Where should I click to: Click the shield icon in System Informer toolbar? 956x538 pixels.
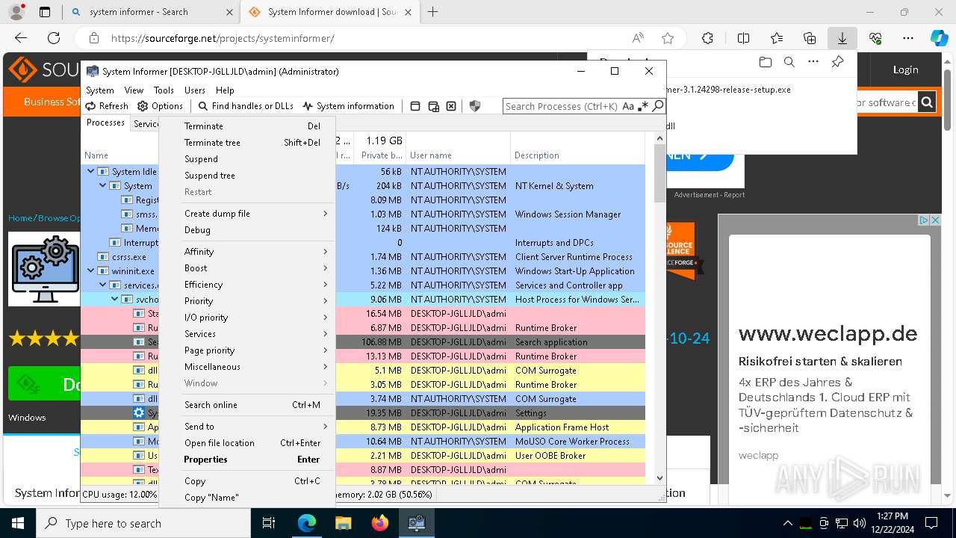pyautogui.click(x=474, y=106)
